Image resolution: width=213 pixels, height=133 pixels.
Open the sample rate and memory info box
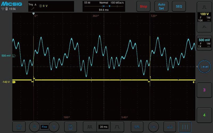tap(104, 6)
